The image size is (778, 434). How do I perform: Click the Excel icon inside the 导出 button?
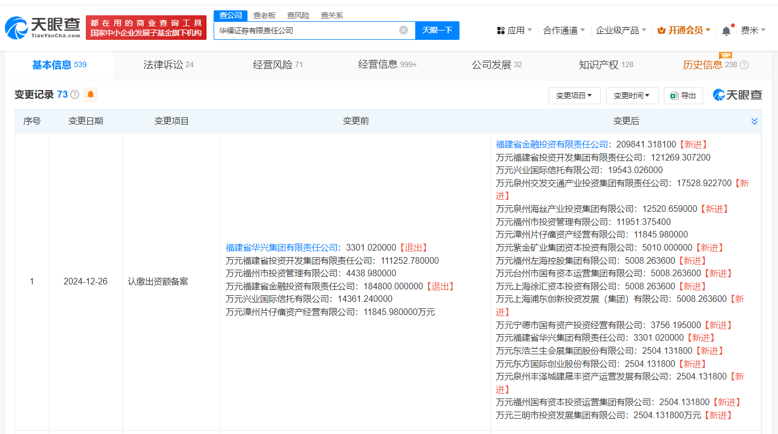point(673,96)
